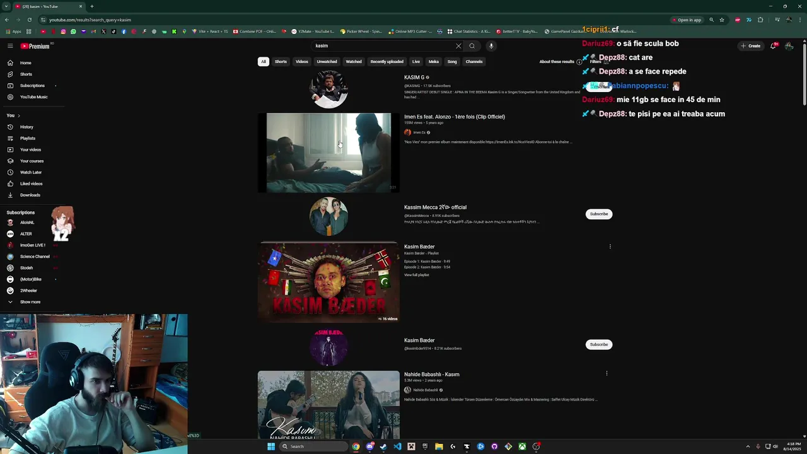Open Steam from the taskbar
807x454 pixels.
(x=383, y=446)
